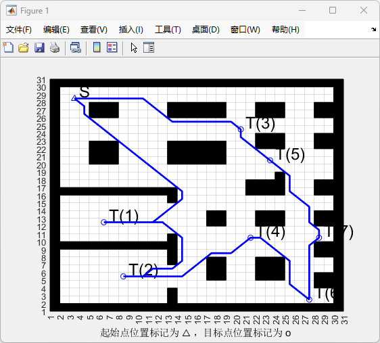Click the 'T(4)' label text
This screenshot has height=343, width=380.
click(x=270, y=231)
